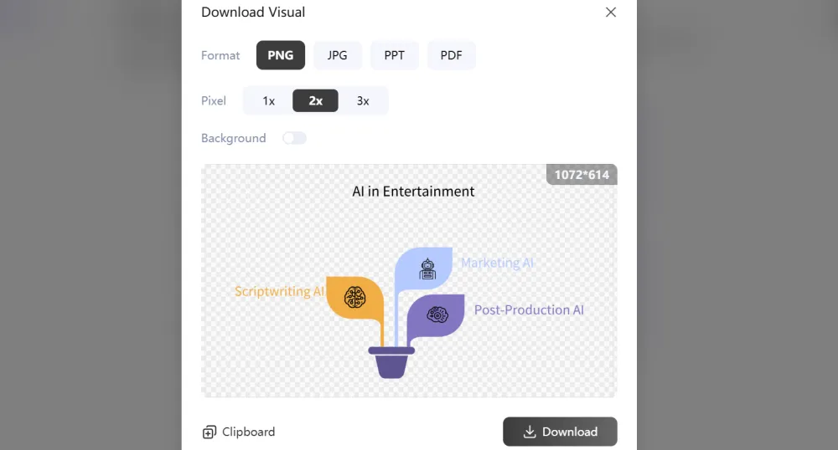
Task: Close the Download Visual dialog
Action: pyautogui.click(x=611, y=13)
